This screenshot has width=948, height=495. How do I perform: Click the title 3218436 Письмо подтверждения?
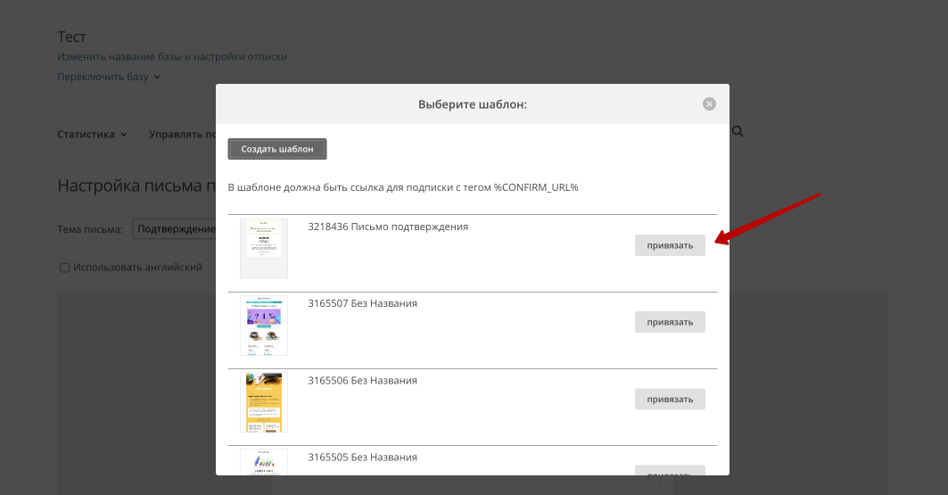pyautogui.click(x=388, y=227)
